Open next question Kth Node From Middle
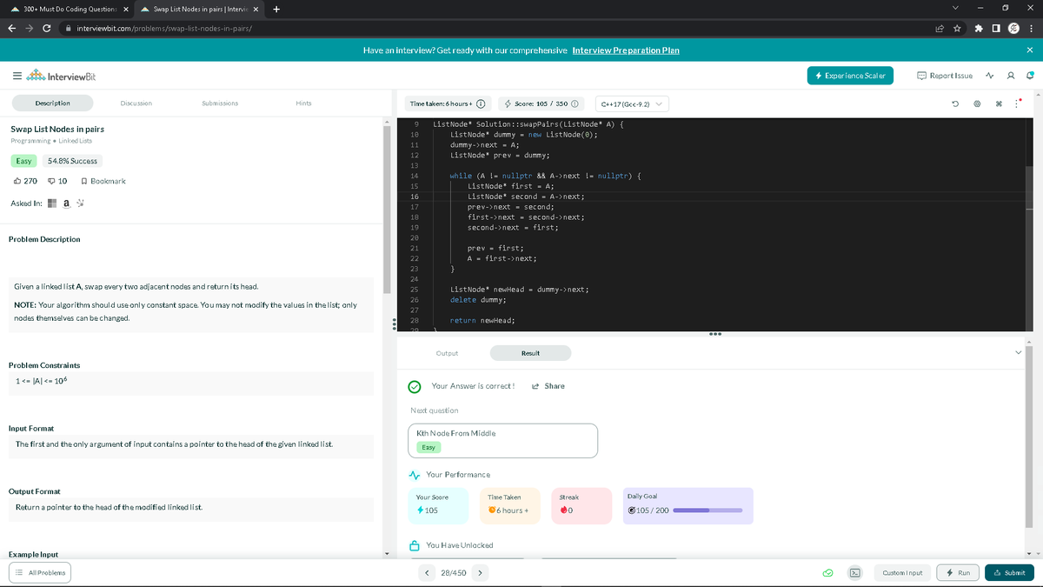Image resolution: width=1043 pixels, height=587 pixels. [x=502, y=440]
